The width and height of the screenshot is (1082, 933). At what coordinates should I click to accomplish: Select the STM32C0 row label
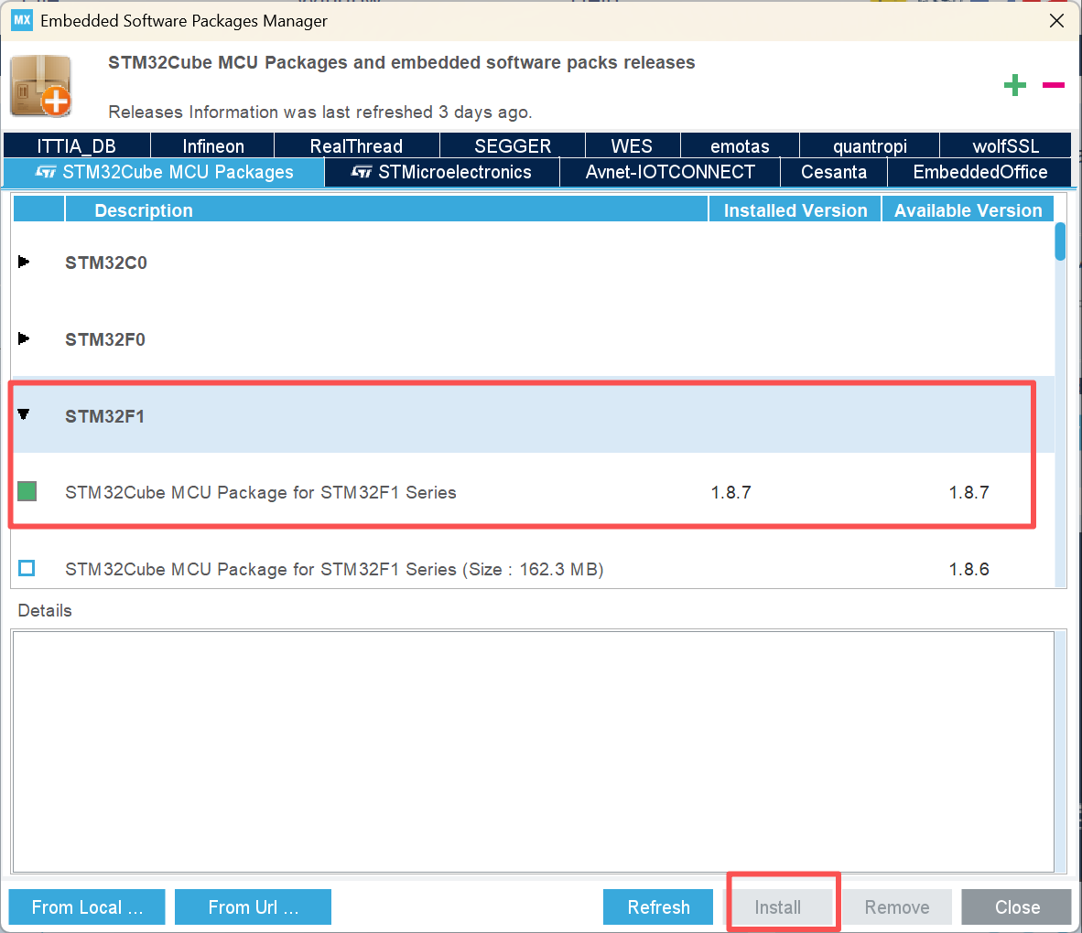[x=106, y=263]
